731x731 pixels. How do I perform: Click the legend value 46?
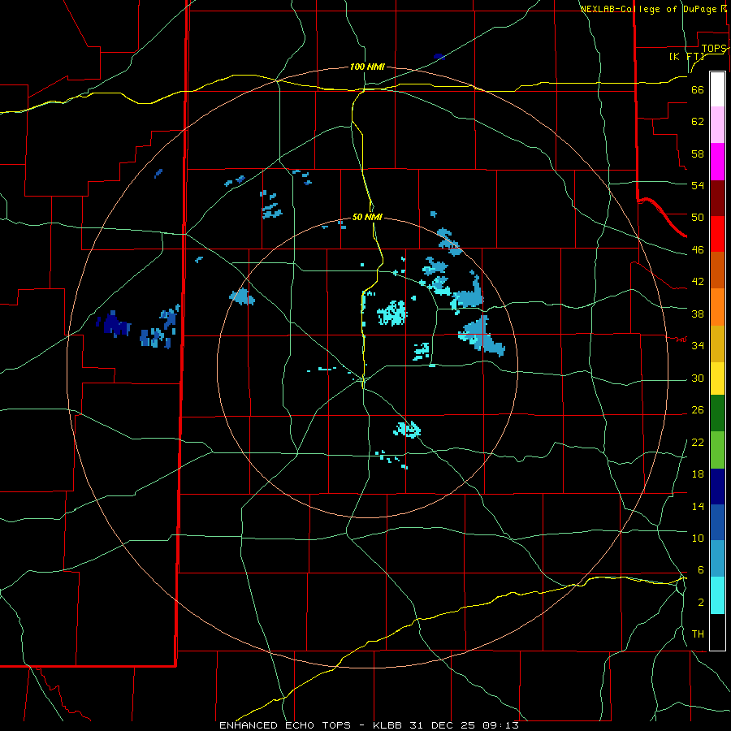point(698,250)
